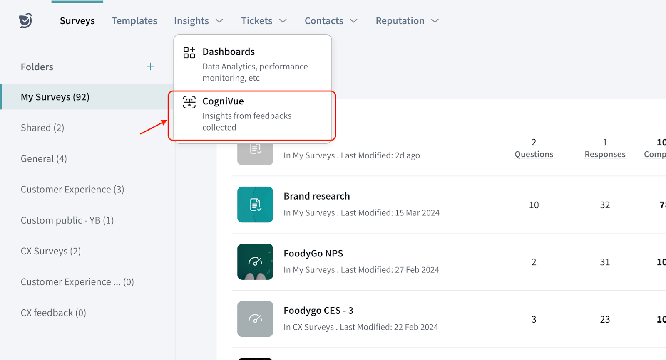Go to the Surveys tab
666x360 pixels.
click(77, 21)
